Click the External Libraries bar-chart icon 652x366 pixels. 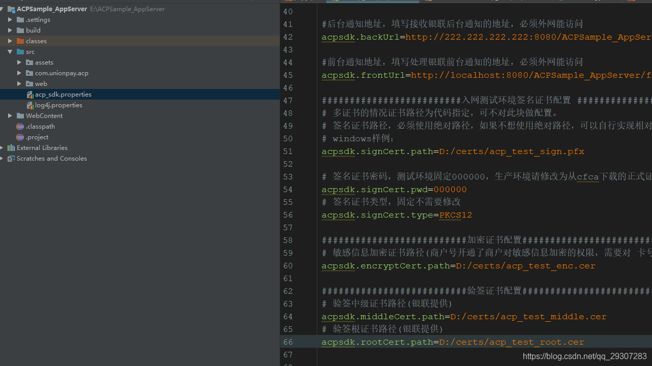click(11, 148)
